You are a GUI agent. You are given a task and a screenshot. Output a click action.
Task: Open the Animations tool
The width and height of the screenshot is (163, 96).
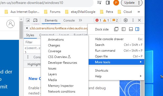(x=65, y=40)
